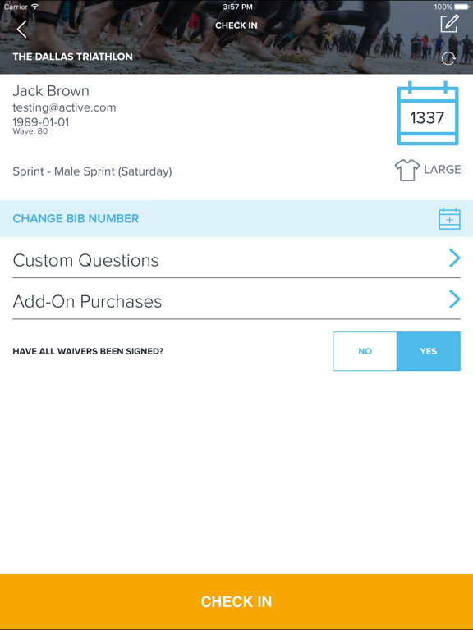Tap the LARGE shirt size label
The width and height of the screenshot is (473, 630).
click(x=443, y=170)
